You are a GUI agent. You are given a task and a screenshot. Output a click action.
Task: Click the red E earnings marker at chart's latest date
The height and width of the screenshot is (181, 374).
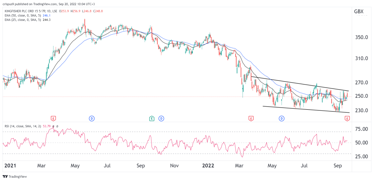347,118
